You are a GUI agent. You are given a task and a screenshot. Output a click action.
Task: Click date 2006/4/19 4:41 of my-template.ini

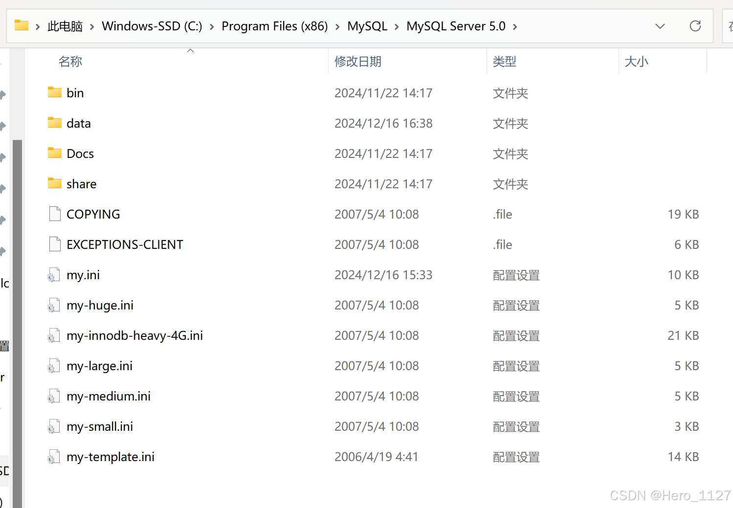[377, 457]
